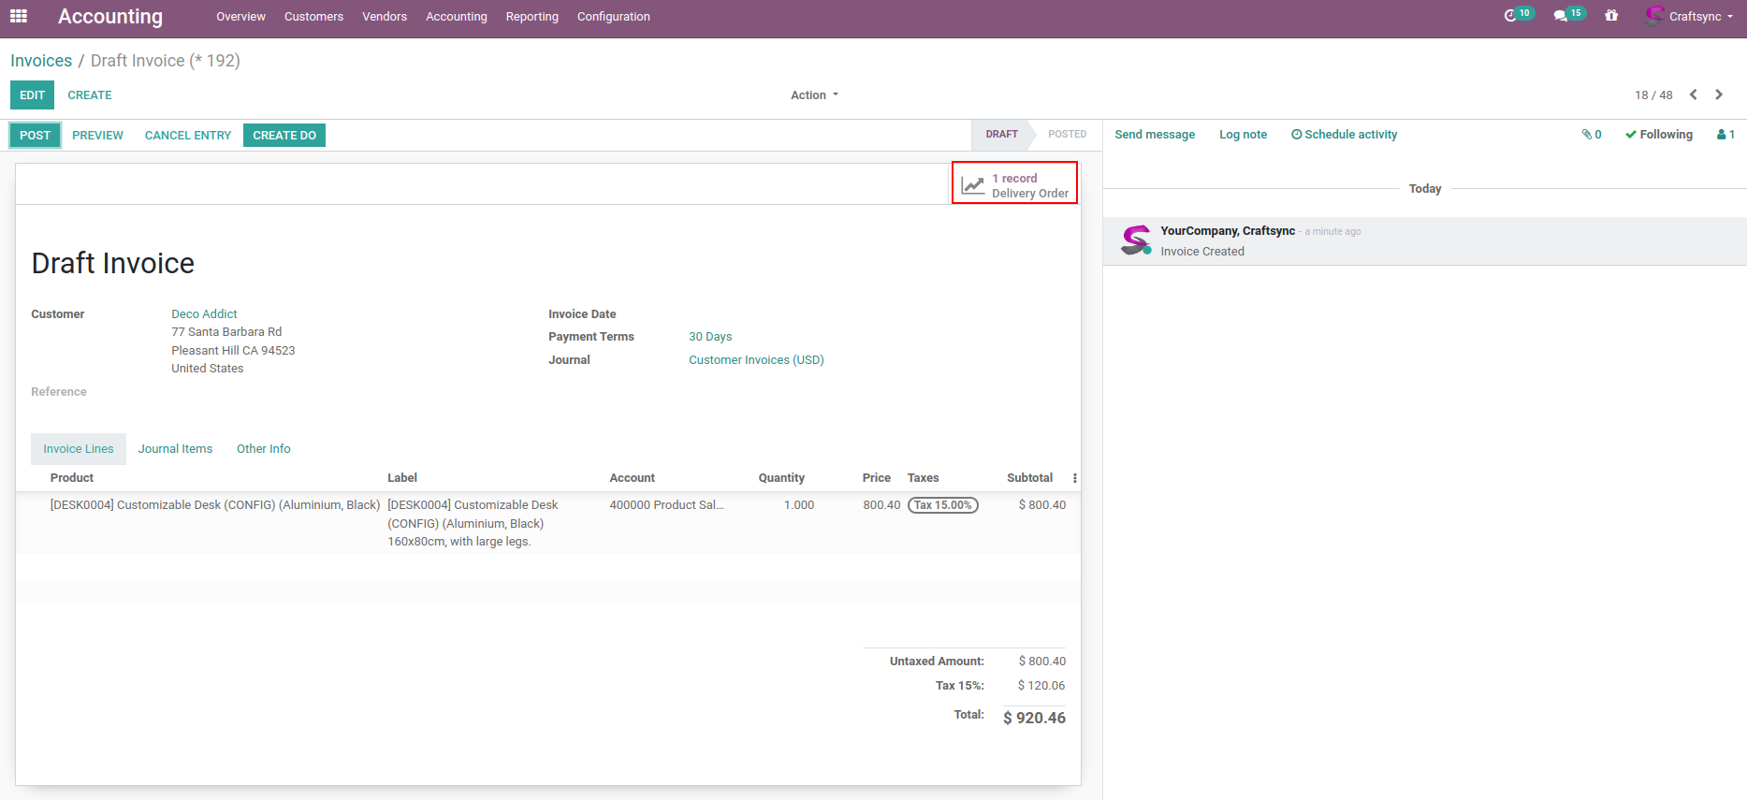Screen dimensions: 1747x800
Task: Open the Deco Addict customer link
Action: 204,314
